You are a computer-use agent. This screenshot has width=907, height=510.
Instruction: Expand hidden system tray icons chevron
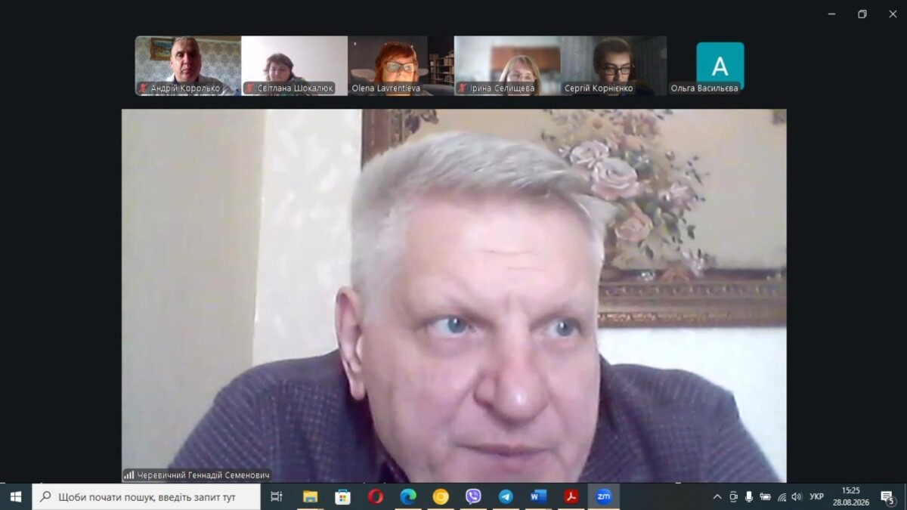717,496
